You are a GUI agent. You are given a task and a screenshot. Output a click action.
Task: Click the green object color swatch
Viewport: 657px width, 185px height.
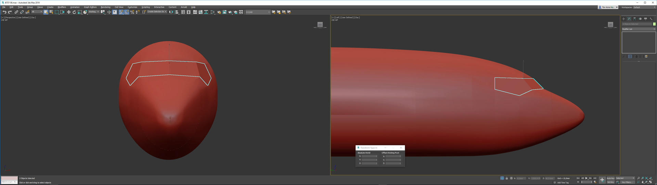(x=654, y=24)
